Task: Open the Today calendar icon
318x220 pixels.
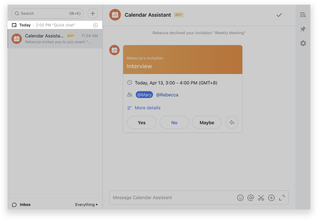Action: [14, 25]
